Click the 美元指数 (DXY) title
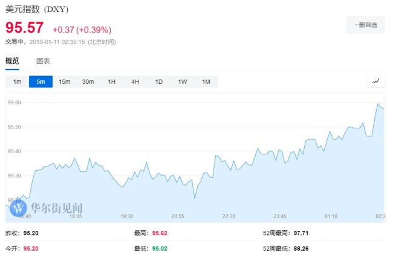 click(x=37, y=10)
